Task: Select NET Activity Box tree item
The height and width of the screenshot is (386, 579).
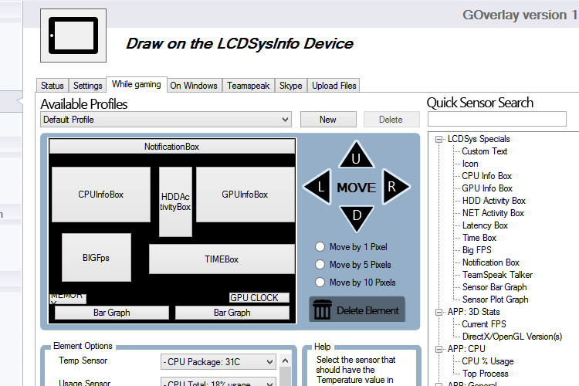Action: [x=493, y=213]
